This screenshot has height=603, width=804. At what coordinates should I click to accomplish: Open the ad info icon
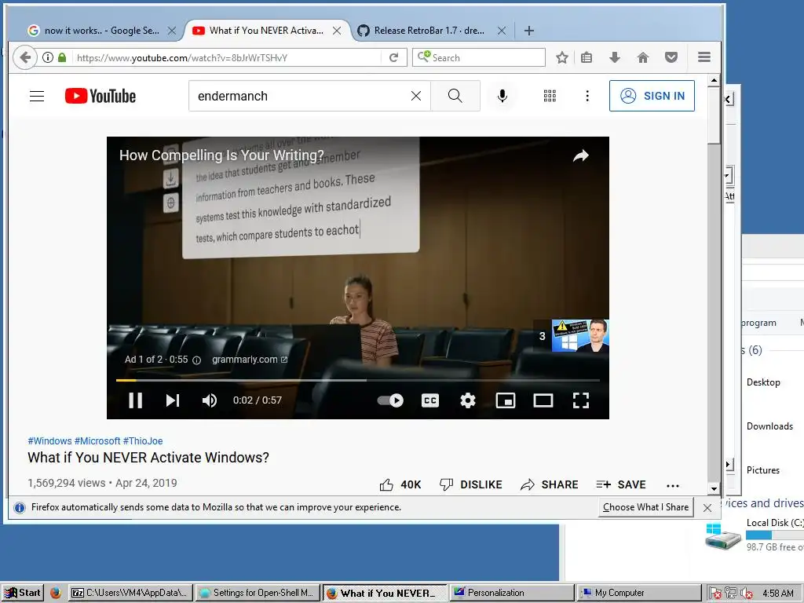(x=196, y=360)
